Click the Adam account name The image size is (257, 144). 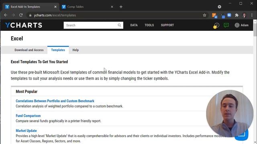click(245, 25)
